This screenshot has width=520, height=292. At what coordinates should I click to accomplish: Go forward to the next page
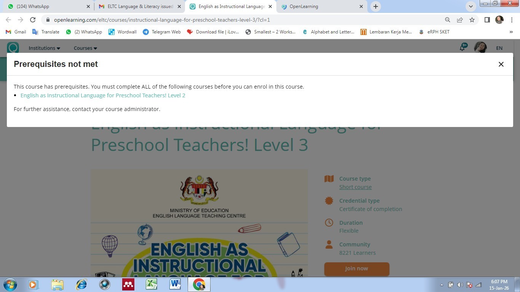(21, 20)
